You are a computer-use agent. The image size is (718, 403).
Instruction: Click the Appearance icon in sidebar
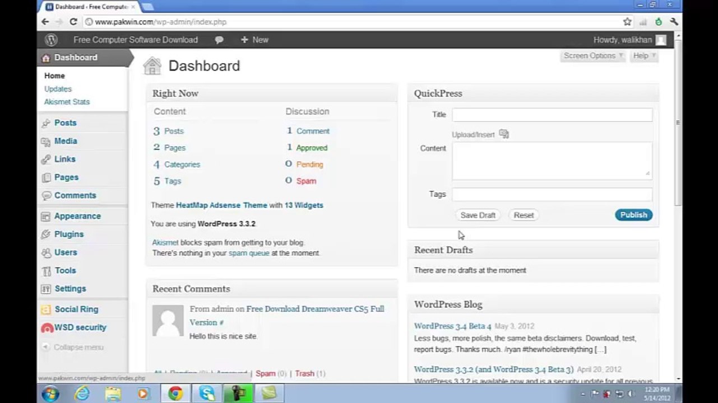(x=46, y=216)
